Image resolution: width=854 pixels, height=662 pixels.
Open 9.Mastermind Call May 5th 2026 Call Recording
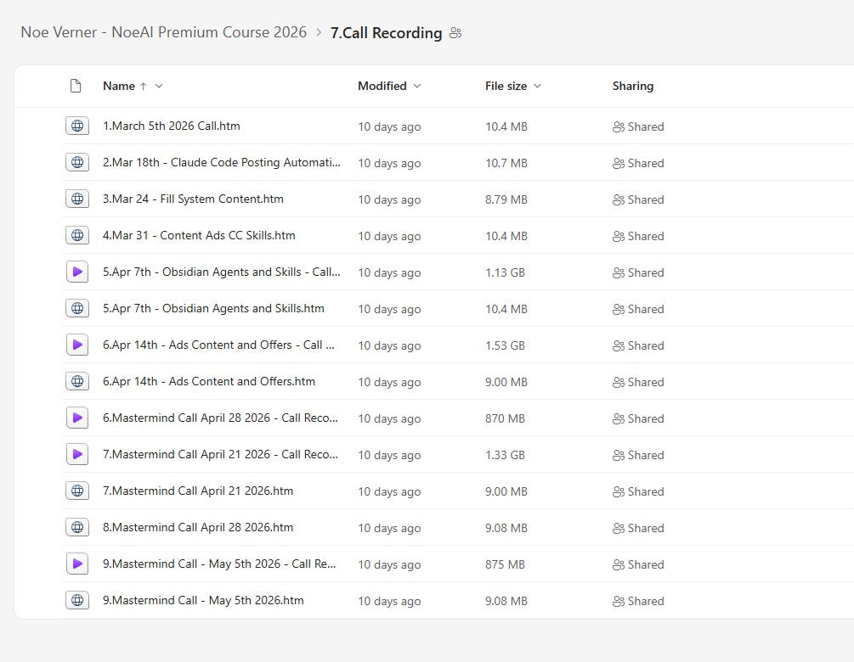(x=219, y=563)
